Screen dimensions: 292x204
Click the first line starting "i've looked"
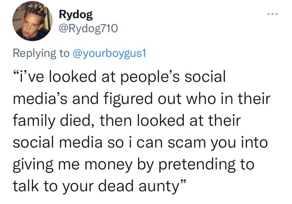coord(119,77)
